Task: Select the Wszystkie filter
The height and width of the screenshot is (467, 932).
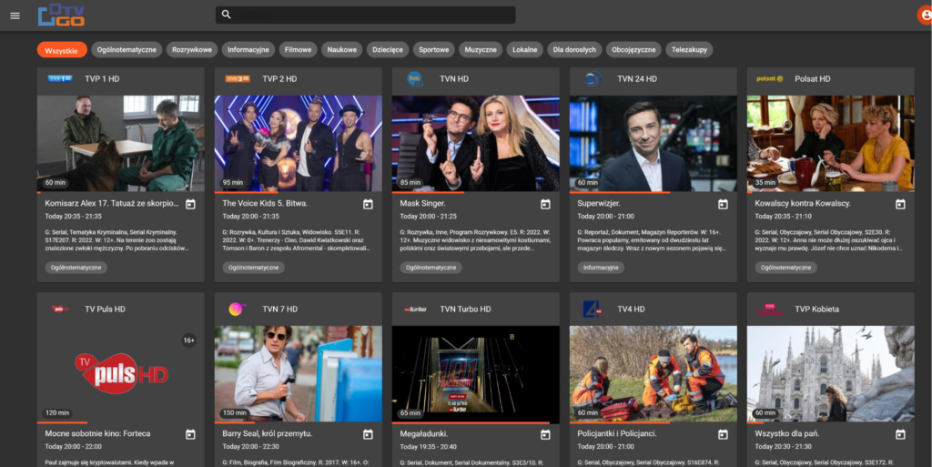Action: click(62, 50)
